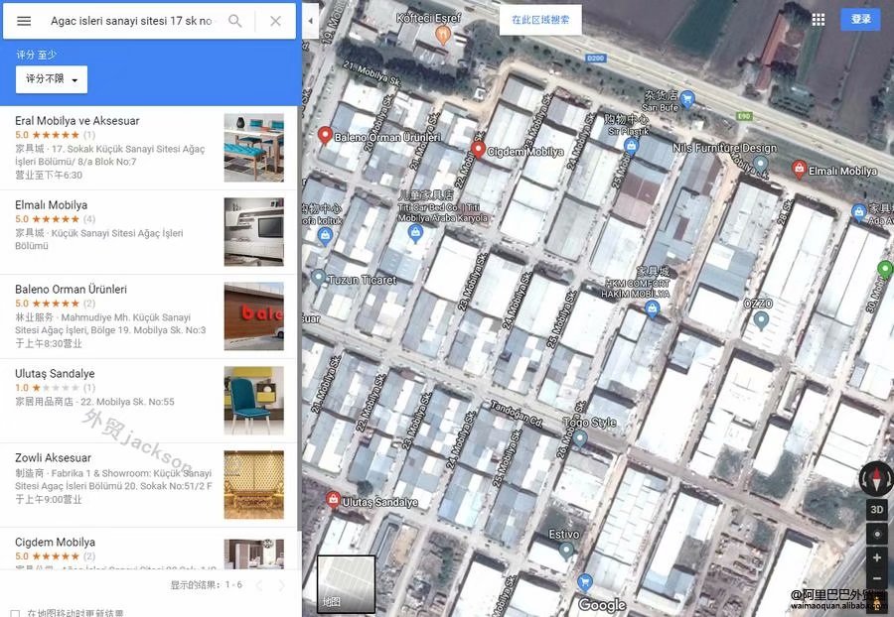Open Eral Mobilya ve Aksesuar result
The height and width of the screenshot is (617, 894).
(148, 148)
